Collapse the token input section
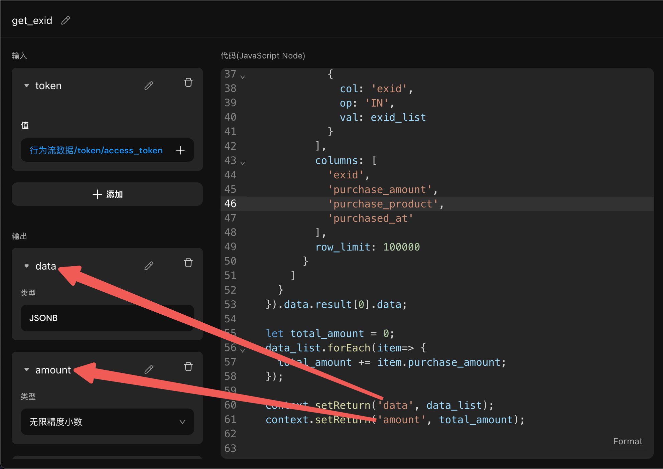This screenshot has width=663, height=469. pyautogui.click(x=27, y=86)
